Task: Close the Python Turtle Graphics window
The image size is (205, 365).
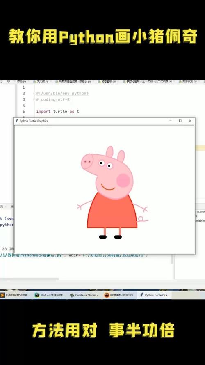Action: (190, 121)
